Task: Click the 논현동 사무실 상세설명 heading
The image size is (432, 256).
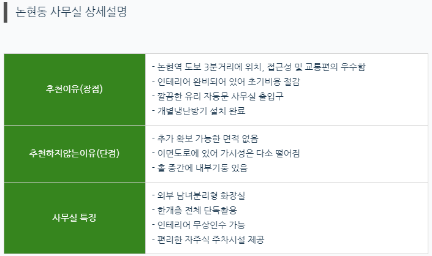Action: pos(71,12)
